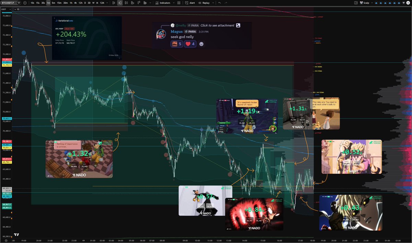Switch chart to 1h timeframe
The width and height of the screenshot is (412, 243).
tap(71, 3)
